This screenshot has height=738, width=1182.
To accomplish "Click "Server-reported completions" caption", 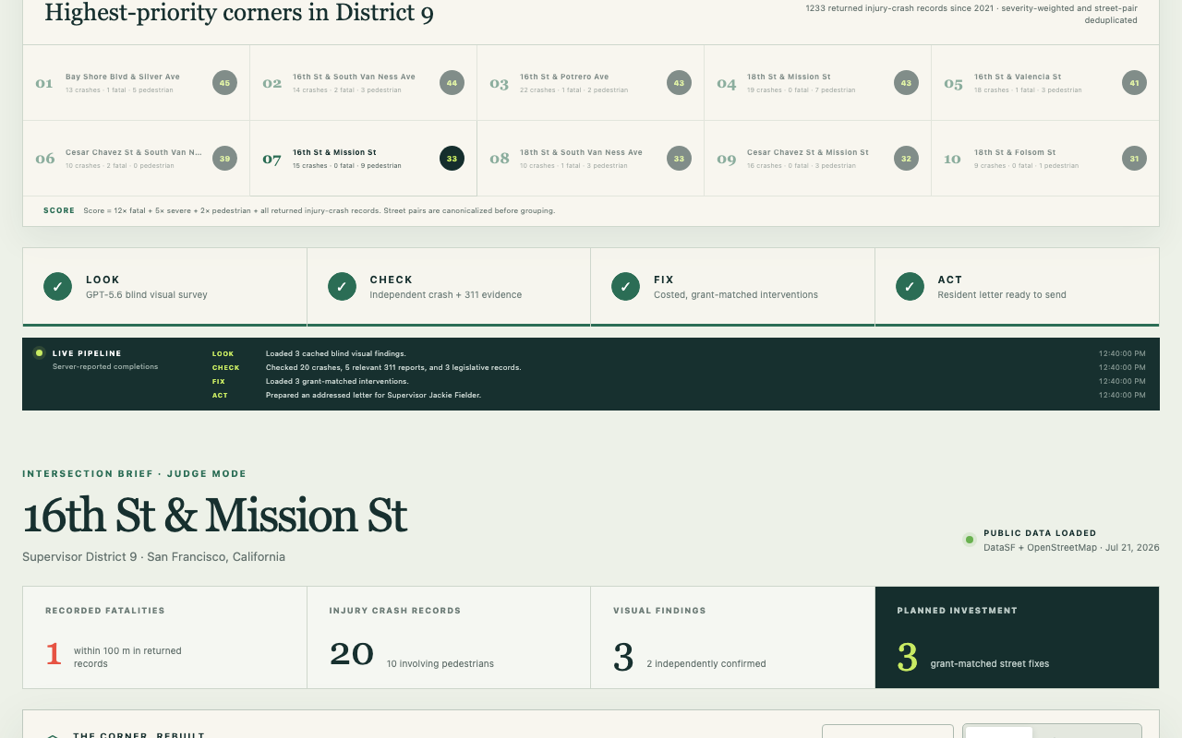I will [105, 366].
